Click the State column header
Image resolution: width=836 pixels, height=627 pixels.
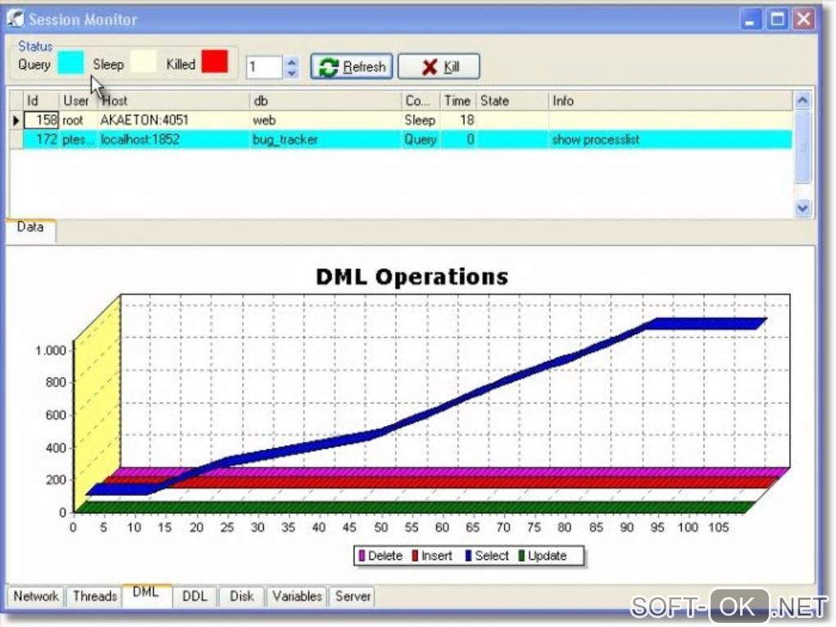click(x=512, y=101)
